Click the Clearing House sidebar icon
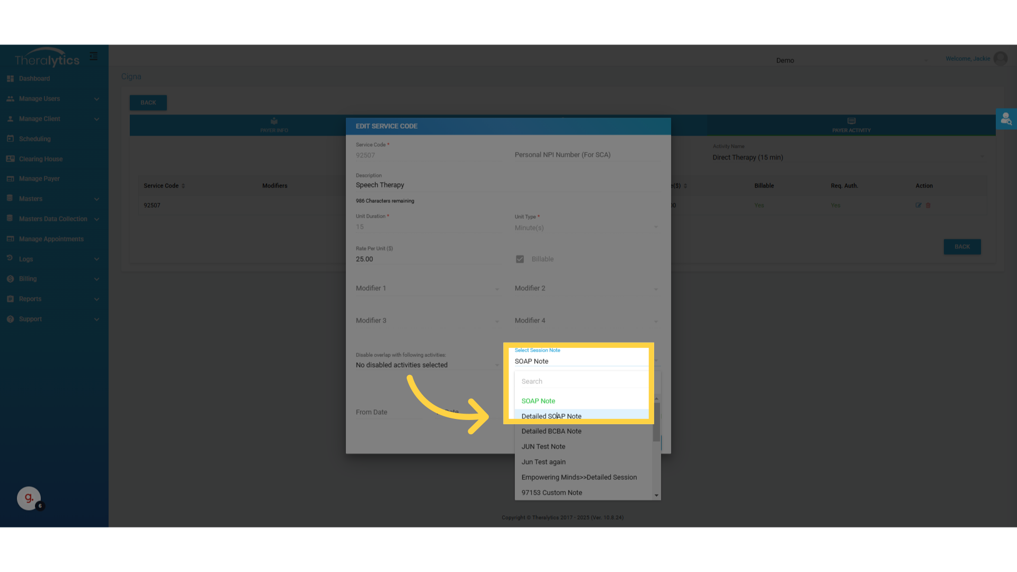Image resolution: width=1017 pixels, height=572 pixels. pyautogui.click(x=10, y=159)
